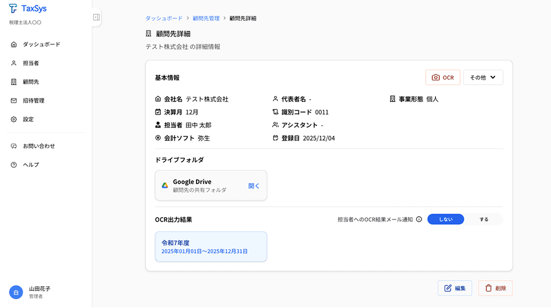551x308 pixels.
Task: Select する for OCR mail notification
Action: tap(484, 219)
